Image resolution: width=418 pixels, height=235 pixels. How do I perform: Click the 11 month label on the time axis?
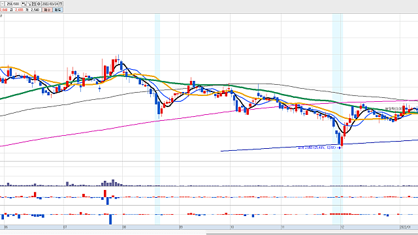pos(283,227)
